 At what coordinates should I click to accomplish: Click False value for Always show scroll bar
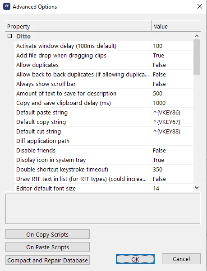(x=172, y=84)
